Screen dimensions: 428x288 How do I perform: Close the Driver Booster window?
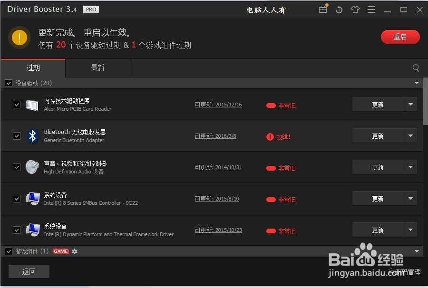pyautogui.click(x=420, y=10)
